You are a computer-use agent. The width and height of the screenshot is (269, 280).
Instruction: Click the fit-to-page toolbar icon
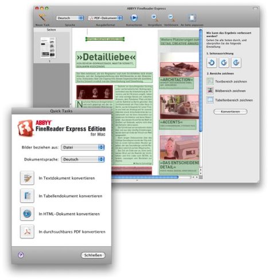pos(192,18)
